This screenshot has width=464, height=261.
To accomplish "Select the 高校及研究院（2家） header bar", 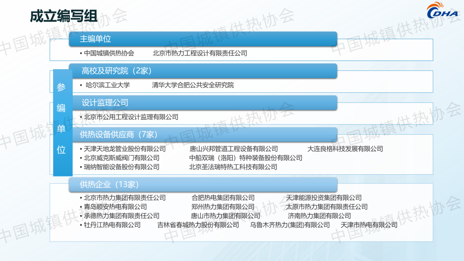I will [x=203, y=71].
